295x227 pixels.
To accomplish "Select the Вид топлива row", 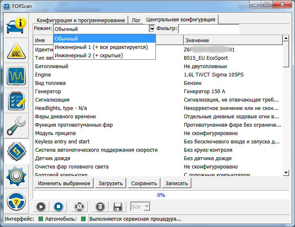I will (x=158, y=83).
